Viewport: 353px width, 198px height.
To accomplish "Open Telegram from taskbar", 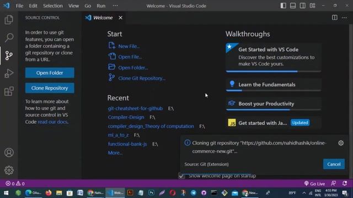I will coord(194,193).
